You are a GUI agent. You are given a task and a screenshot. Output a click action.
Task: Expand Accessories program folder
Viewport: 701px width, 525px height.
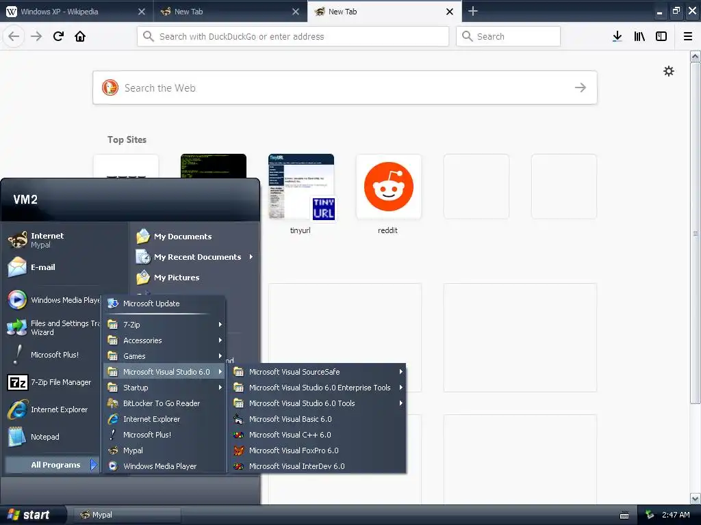pyautogui.click(x=164, y=340)
